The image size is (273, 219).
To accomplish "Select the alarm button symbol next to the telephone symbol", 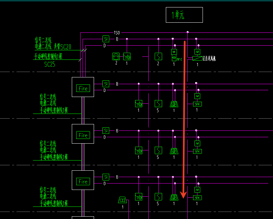I will (x=127, y=56).
